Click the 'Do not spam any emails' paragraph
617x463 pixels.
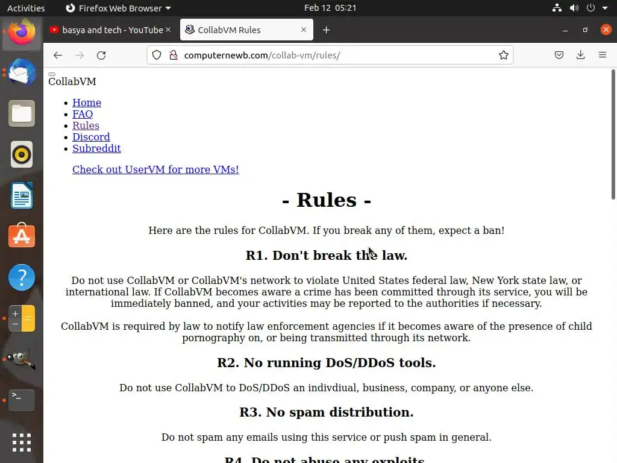[x=327, y=438]
